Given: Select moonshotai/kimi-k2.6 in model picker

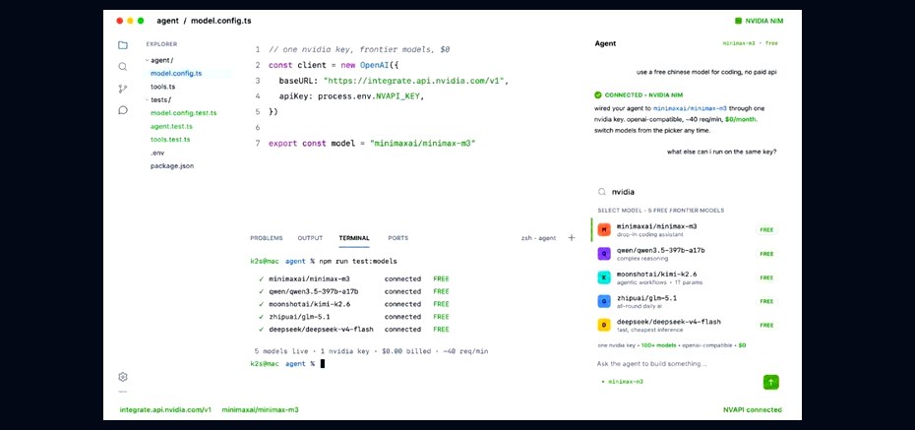Looking at the screenshot, I should click(x=686, y=277).
